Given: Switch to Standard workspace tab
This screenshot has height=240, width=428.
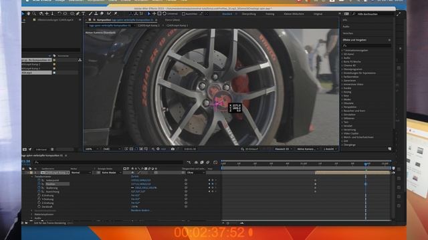Looking at the screenshot, I should 227,13.
